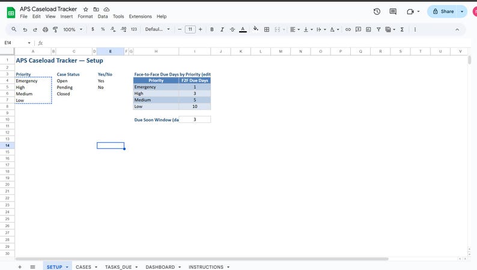Format as percent
477x270 pixels.
click(x=103, y=29)
